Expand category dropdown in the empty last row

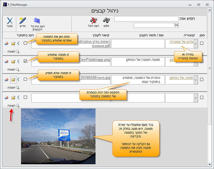click(196, 98)
